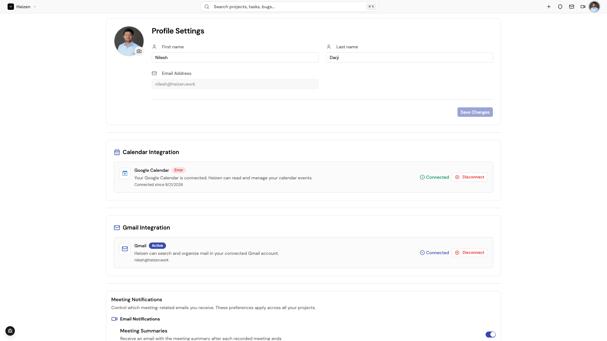This screenshot has width=607, height=341.
Task: Disconnect the Gmail account
Action: (469, 253)
